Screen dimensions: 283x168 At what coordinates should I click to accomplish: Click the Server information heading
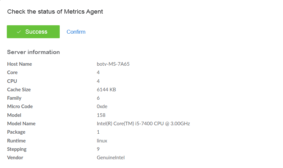tap(33, 52)
